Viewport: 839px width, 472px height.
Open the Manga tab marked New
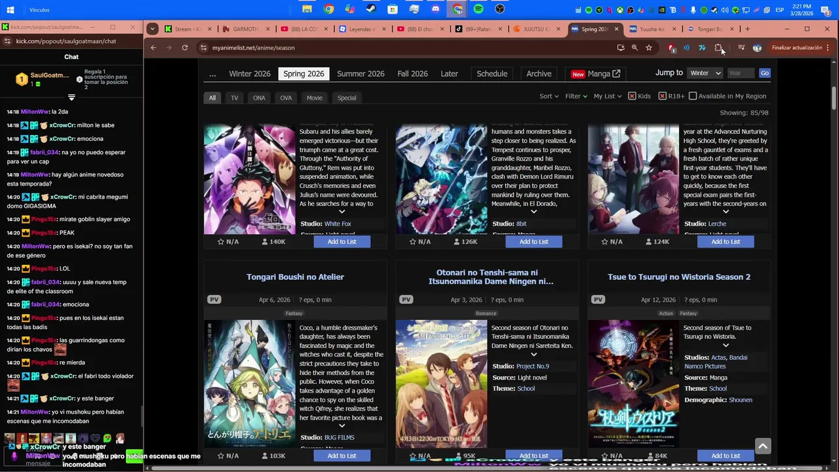(595, 74)
